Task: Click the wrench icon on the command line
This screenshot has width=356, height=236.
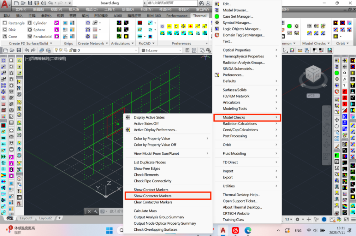Action: (95, 212)
